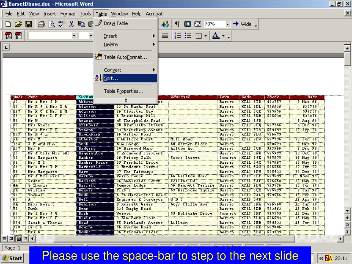Open the Font Color dropdown arrow

pos(223,36)
